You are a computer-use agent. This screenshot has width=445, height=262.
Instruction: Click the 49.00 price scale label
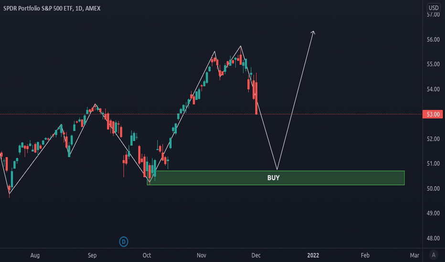coord(433,213)
